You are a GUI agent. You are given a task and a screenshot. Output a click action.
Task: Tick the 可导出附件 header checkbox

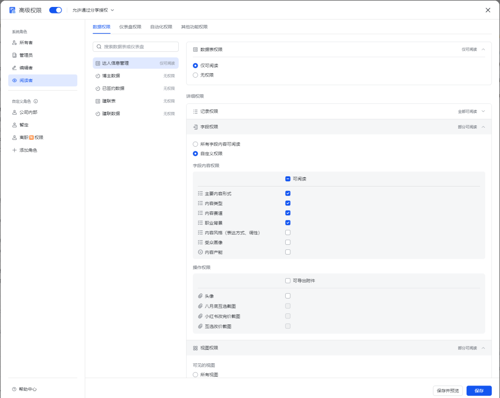coord(288,281)
